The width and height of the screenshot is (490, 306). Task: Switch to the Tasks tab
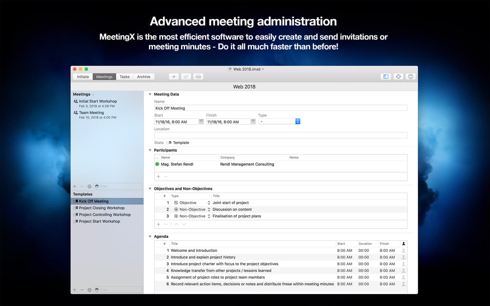[x=125, y=77]
